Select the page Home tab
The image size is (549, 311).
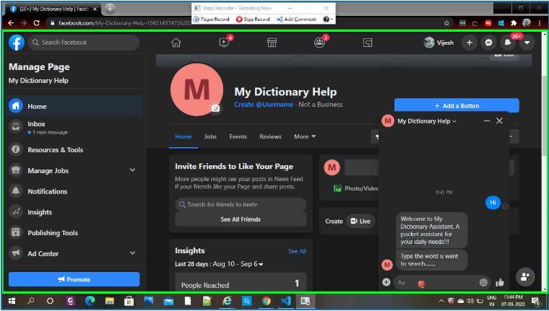183,137
